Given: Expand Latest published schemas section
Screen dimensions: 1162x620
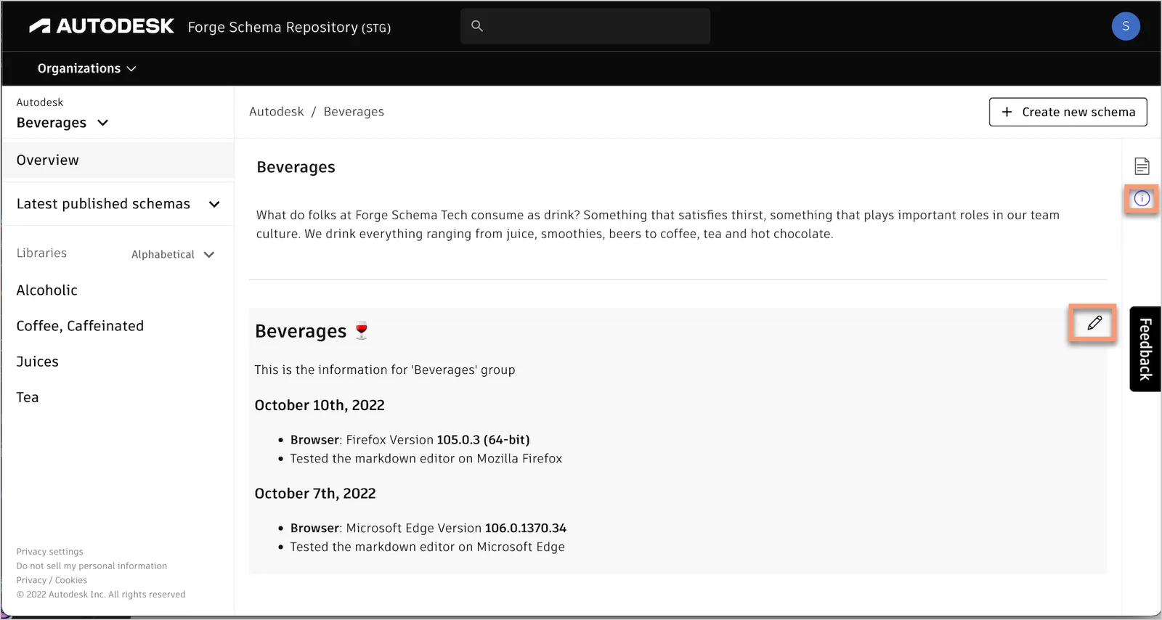Looking at the screenshot, I should pos(118,204).
